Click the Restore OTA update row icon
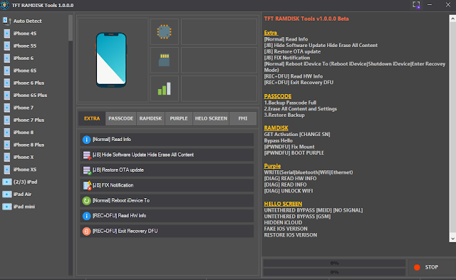The image size is (456, 280). pyautogui.click(x=87, y=170)
